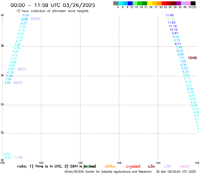Screen dimensions: 199x174
Task: Click the wave height value 4.55
Action: click(193, 99)
